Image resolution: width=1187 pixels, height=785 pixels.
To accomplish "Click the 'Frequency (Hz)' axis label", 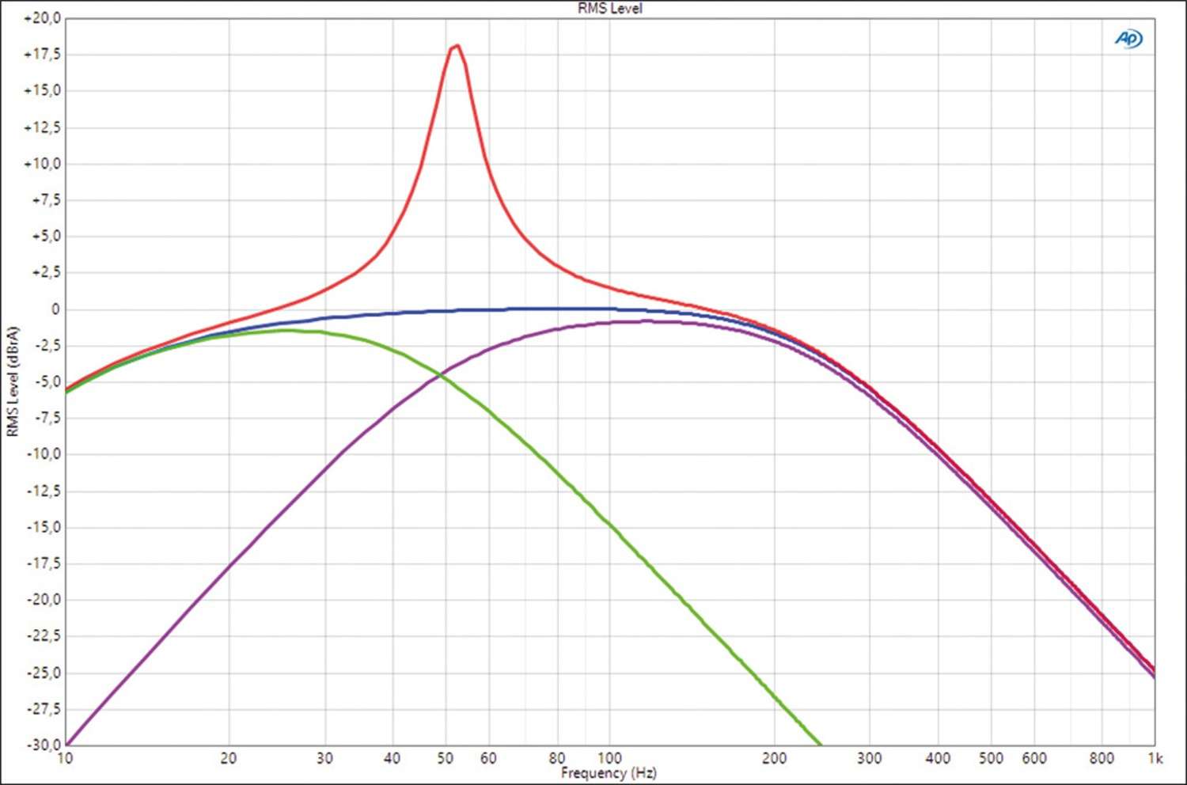I will tap(609, 773).
